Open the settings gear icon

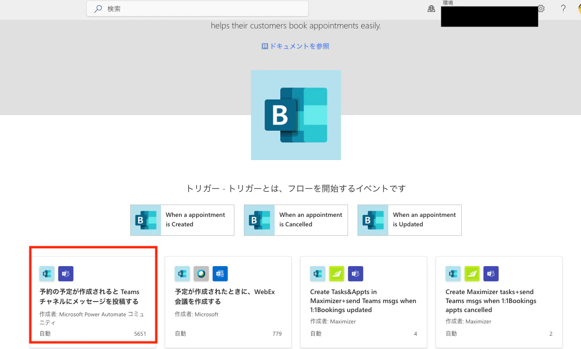coord(542,9)
